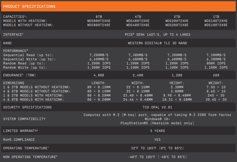Select the weight value "7.5G ± 1G"
237x162 pixels.
tap(216, 87)
